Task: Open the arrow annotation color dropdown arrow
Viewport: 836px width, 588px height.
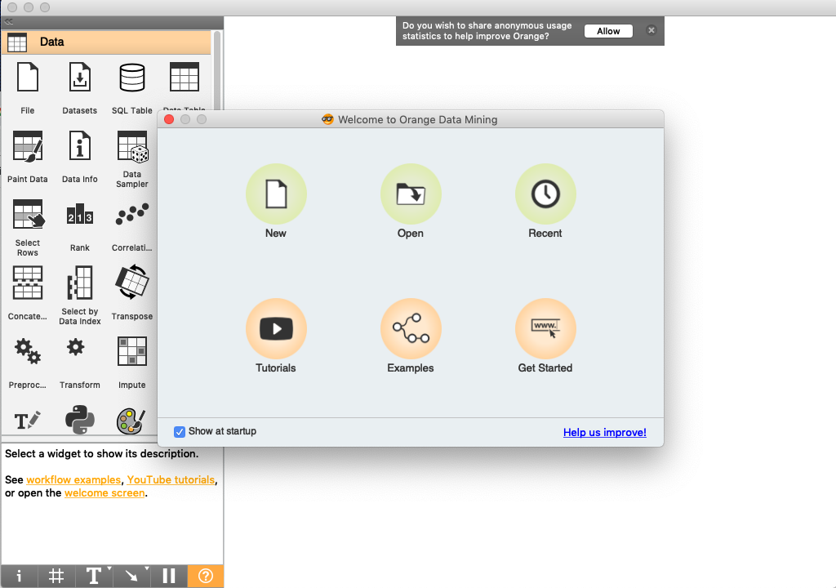Action: pyautogui.click(x=147, y=568)
